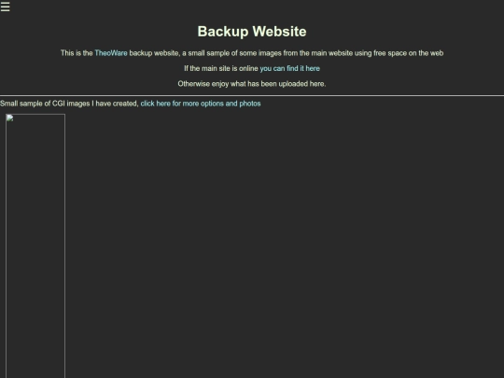Follow the TheoWare link

pyautogui.click(x=111, y=53)
